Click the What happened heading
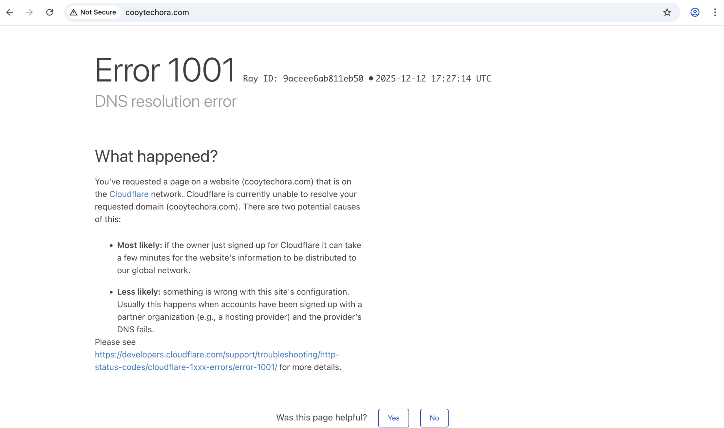 (x=156, y=156)
